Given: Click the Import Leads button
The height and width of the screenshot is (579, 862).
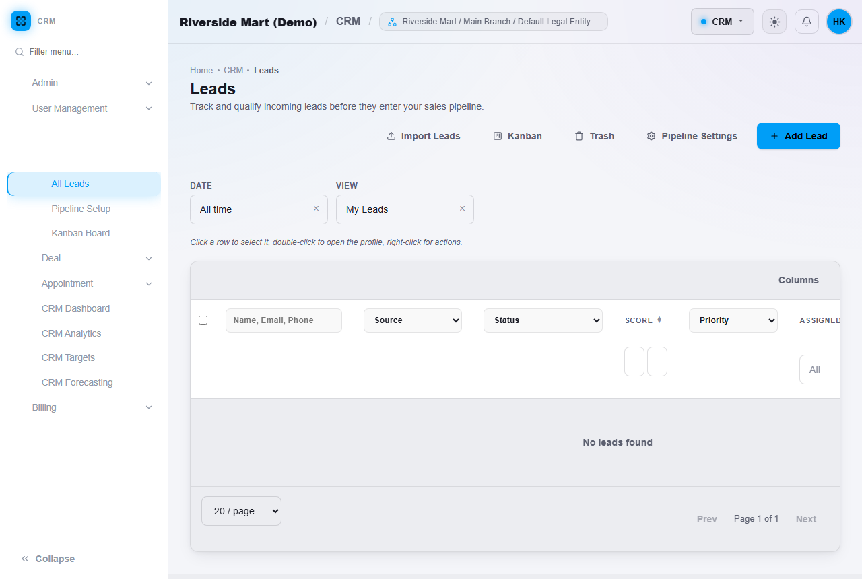Looking at the screenshot, I should tap(424, 136).
